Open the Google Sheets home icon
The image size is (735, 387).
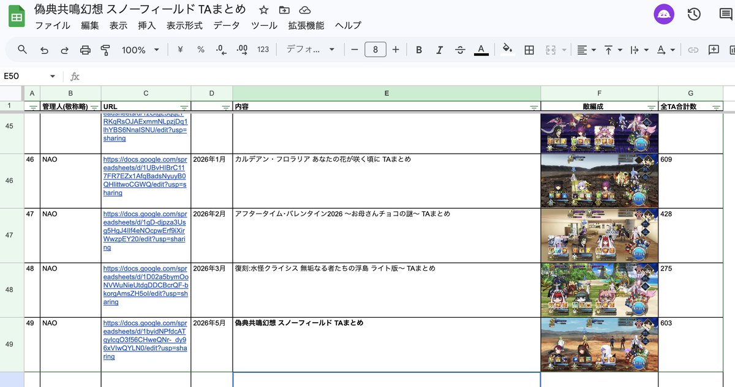pos(17,17)
